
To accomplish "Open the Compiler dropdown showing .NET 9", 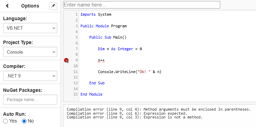I will pos(30,76).
